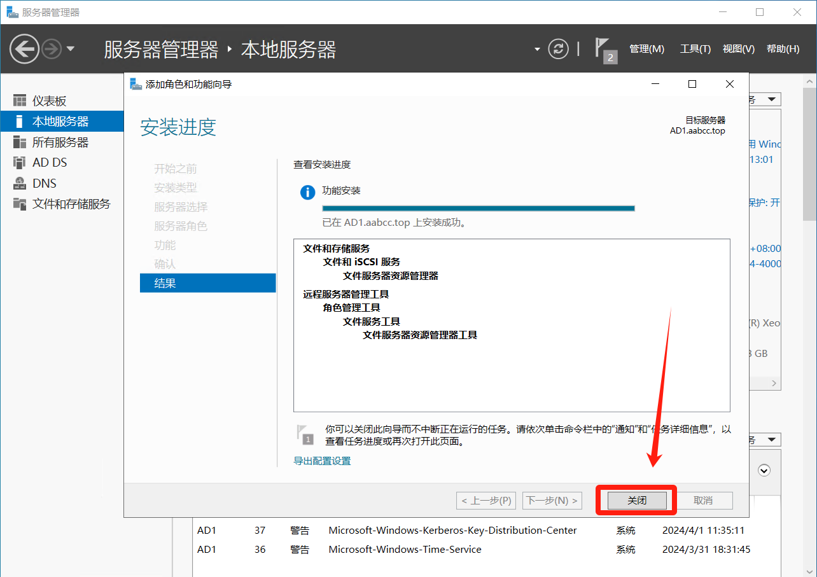Select All Servers in sidebar
The height and width of the screenshot is (577, 817).
pyautogui.click(x=60, y=142)
